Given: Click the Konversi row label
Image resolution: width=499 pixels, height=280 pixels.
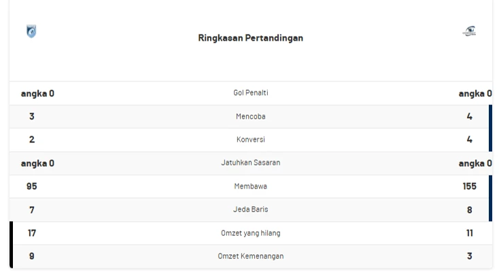Looking at the screenshot, I should pyautogui.click(x=250, y=140).
